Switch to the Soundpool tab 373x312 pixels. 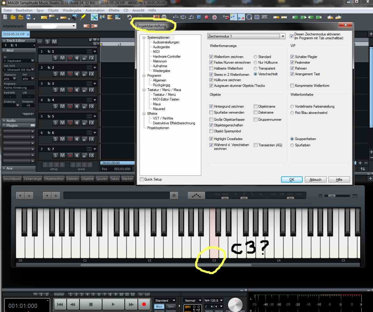(12, 179)
